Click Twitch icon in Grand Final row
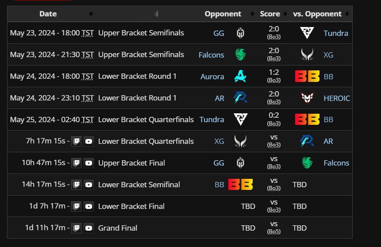The image size is (381, 247). [76, 228]
